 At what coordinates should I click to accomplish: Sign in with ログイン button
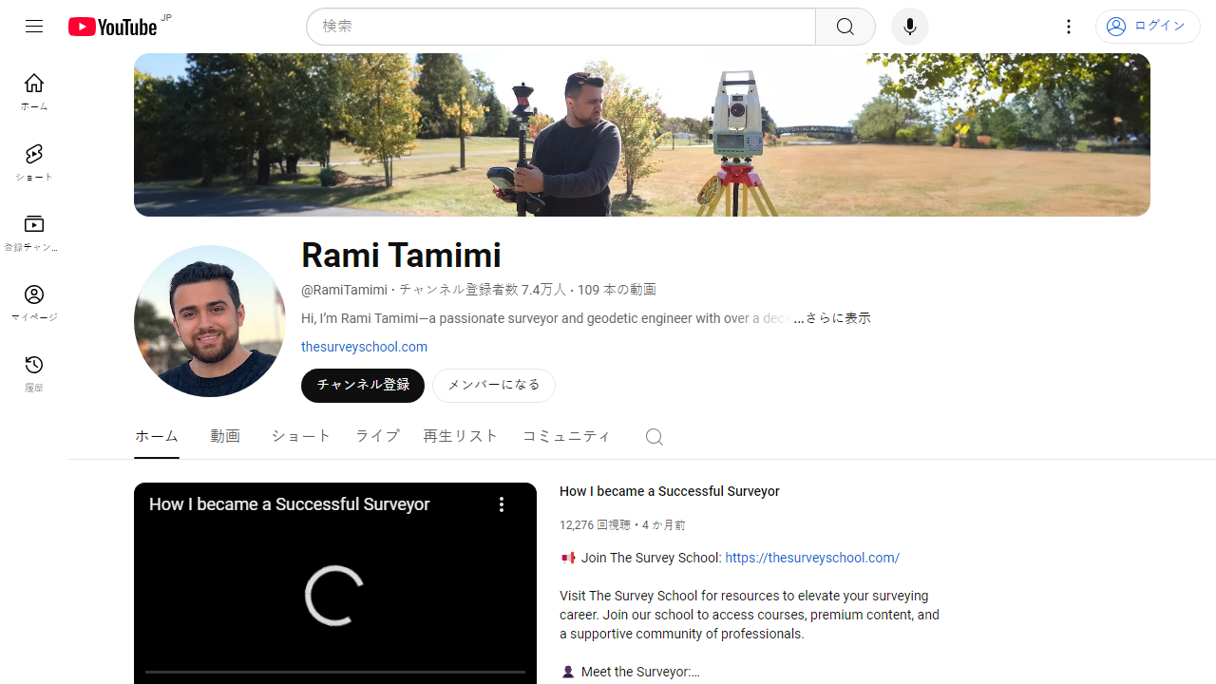[1148, 27]
